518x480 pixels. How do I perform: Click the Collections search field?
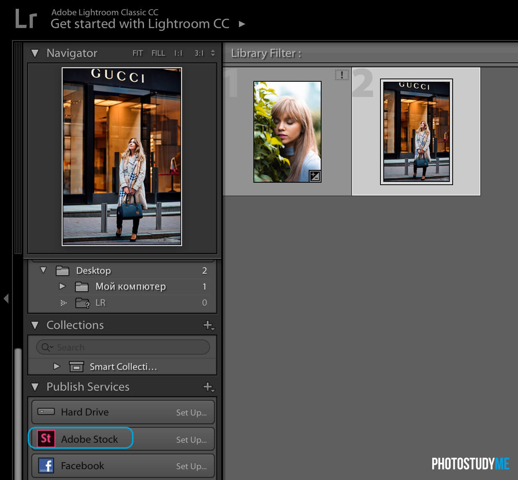pyautogui.click(x=123, y=347)
